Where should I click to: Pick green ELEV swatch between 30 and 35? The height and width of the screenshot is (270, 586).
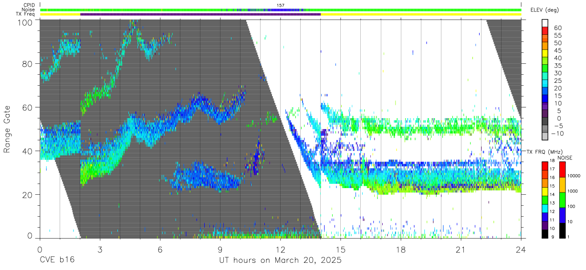545,69
